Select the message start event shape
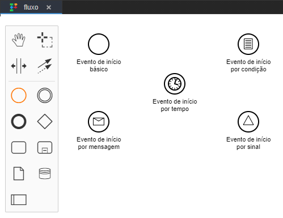The height and width of the screenshot is (218, 283). tap(99, 122)
